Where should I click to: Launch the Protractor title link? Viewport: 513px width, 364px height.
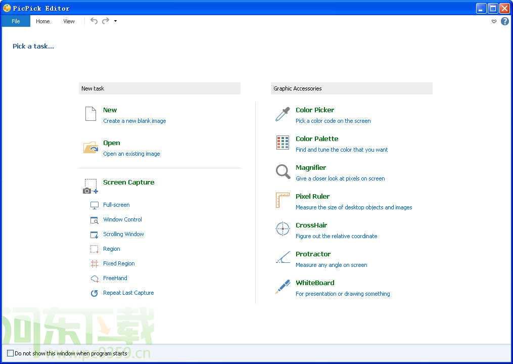[x=313, y=254]
